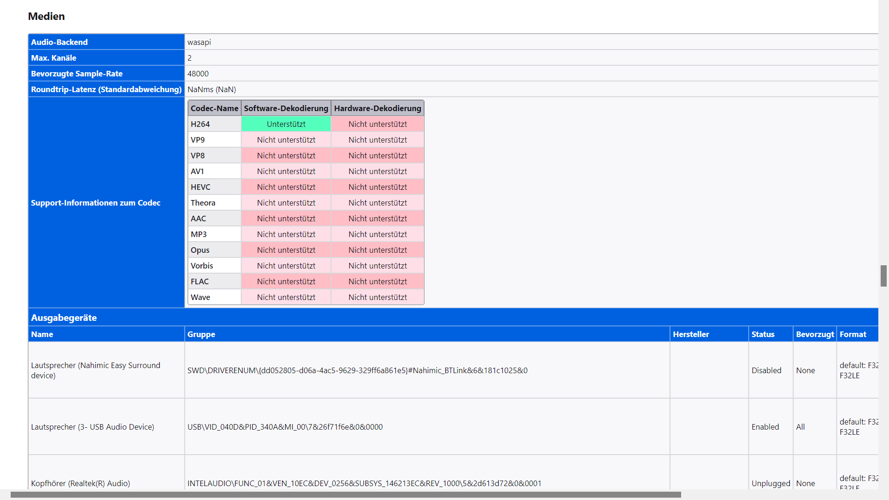Click the 'Disabled' status cell
The height and width of the screenshot is (500, 889).
(x=766, y=370)
